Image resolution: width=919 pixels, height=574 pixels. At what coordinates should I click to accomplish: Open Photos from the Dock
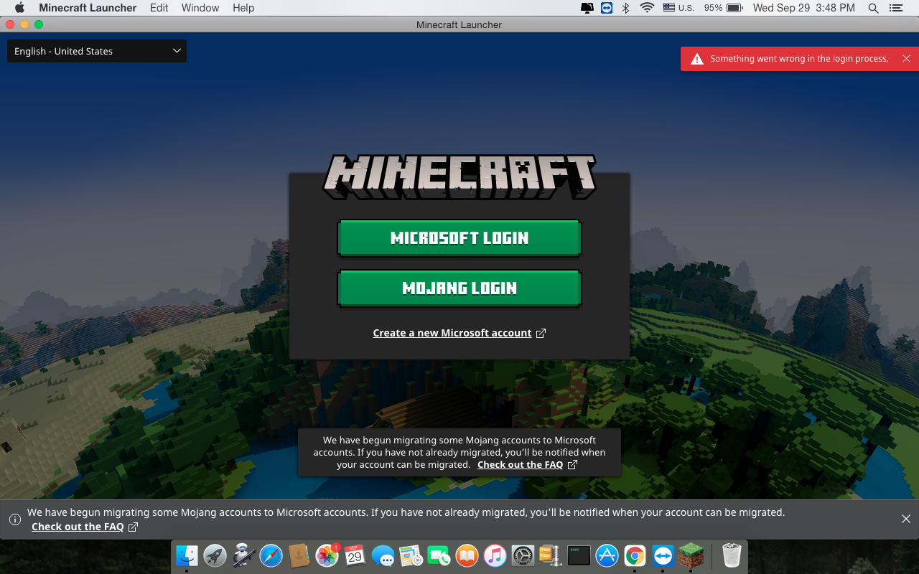pos(327,555)
